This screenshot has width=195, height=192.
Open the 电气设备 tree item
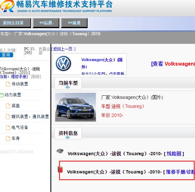coord(20,127)
